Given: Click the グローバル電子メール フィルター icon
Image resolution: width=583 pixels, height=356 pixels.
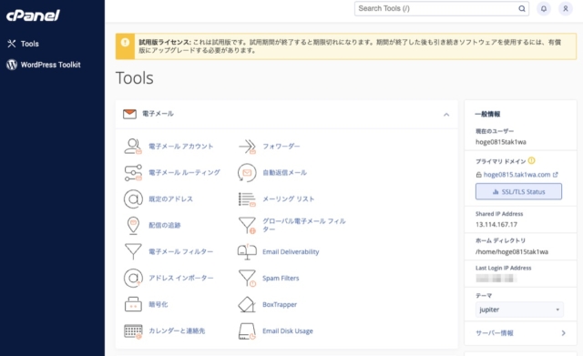Looking at the screenshot, I should (247, 225).
